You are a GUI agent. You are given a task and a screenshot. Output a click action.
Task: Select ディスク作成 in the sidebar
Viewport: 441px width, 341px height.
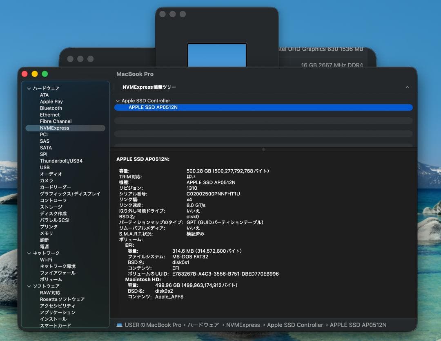(53, 213)
